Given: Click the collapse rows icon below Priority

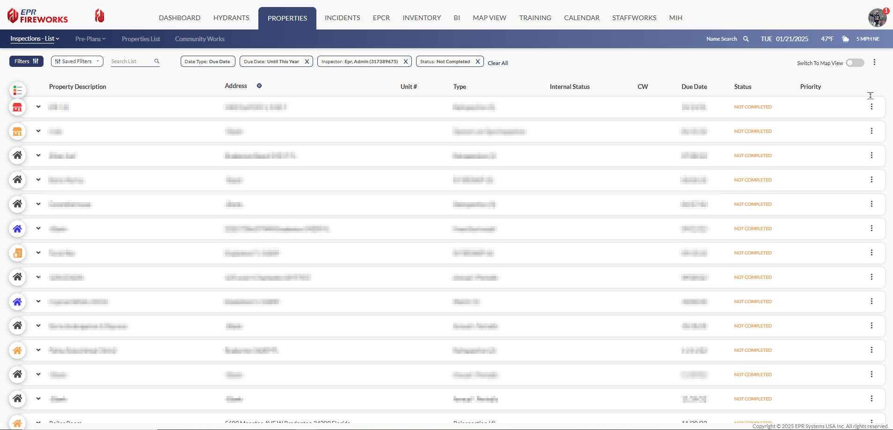Looking at the screenshot, I should pyautogui.click(x=870, y=95).
